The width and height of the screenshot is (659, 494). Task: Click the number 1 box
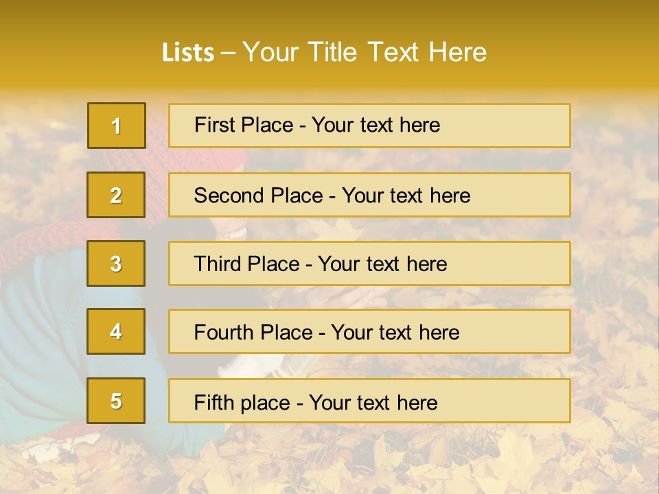(x=117, y=126)
